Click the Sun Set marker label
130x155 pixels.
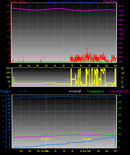click(x=87, y=139)
